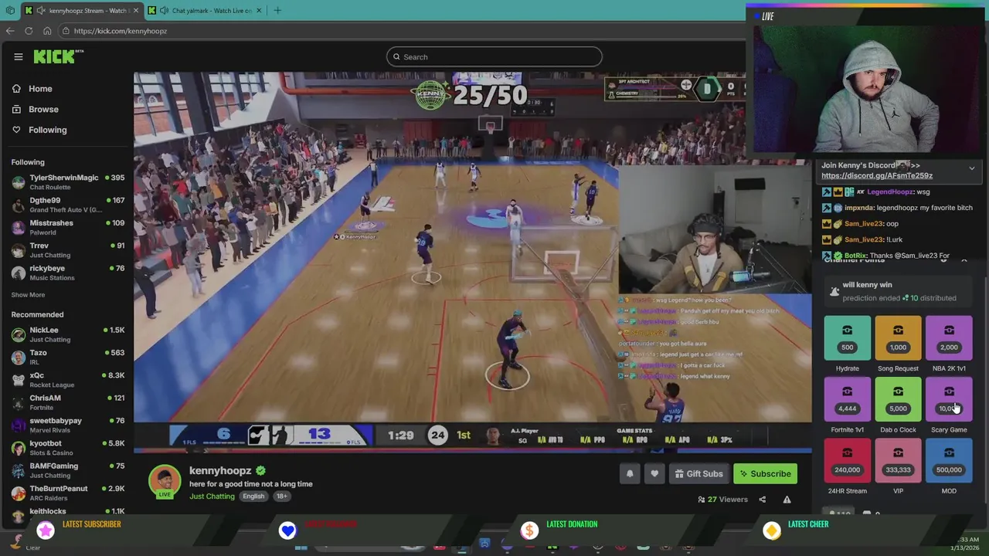
Task: Click the 18+ stream tag
Action: [x=281, y=497]
